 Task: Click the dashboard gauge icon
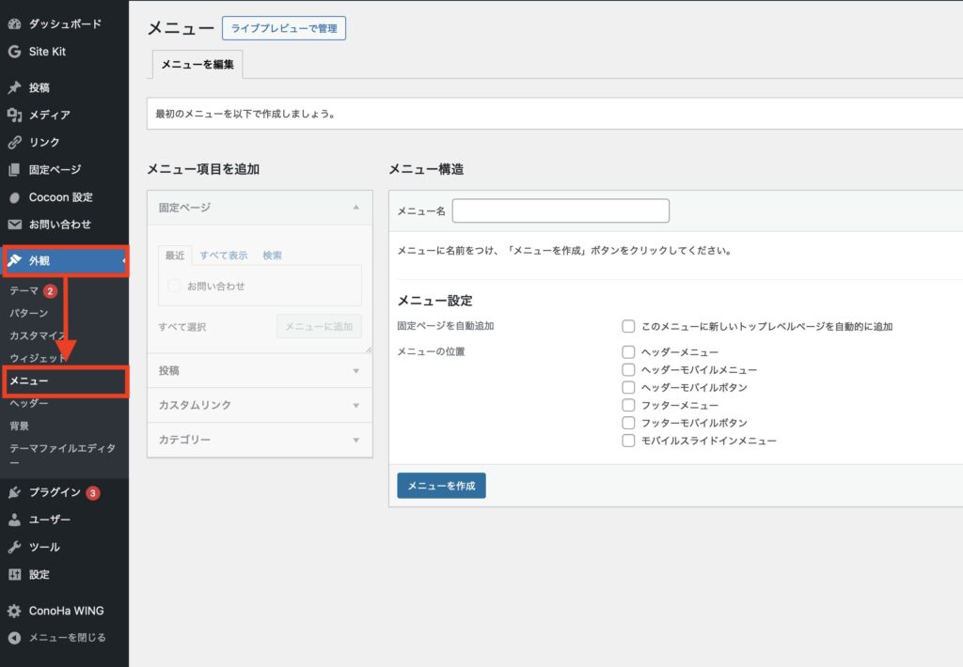tap(14, 23)
